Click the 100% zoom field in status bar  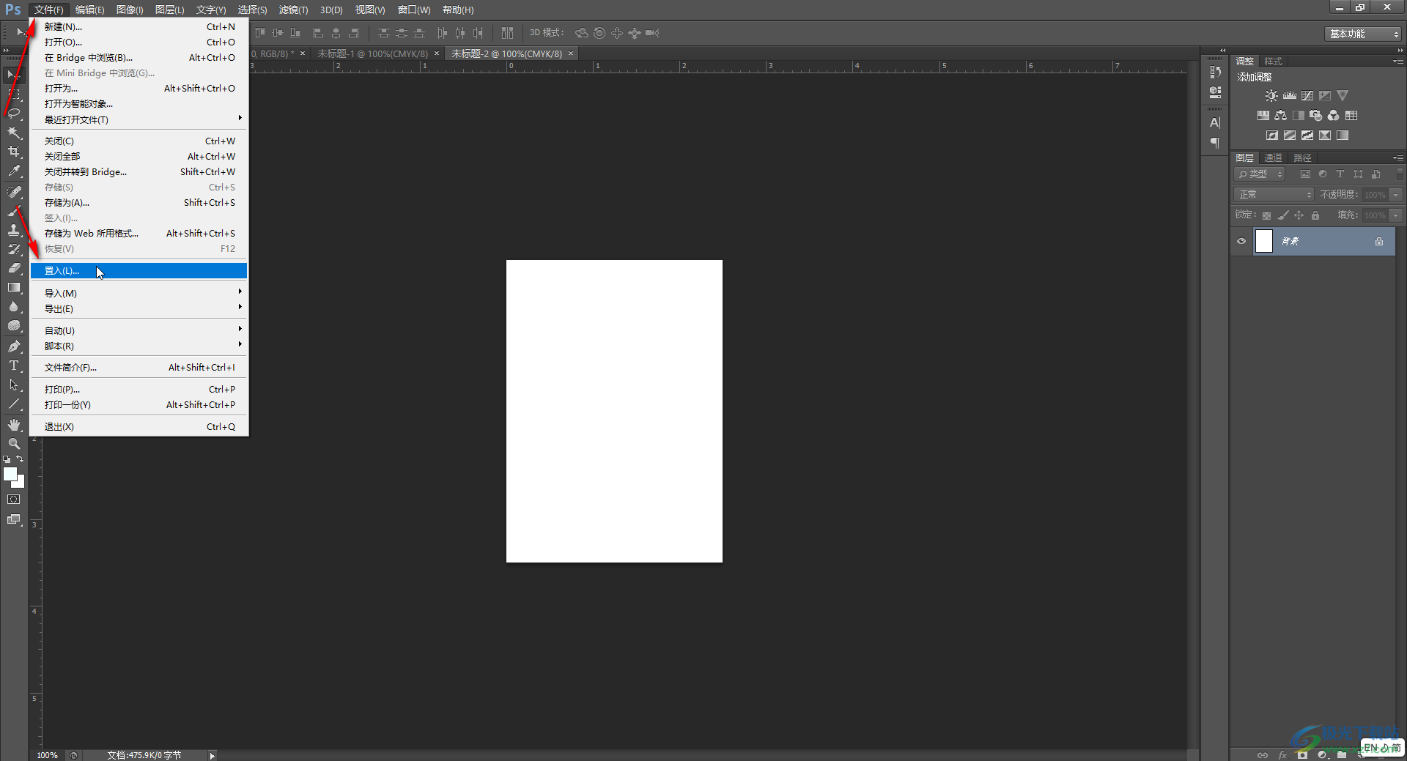48,755
